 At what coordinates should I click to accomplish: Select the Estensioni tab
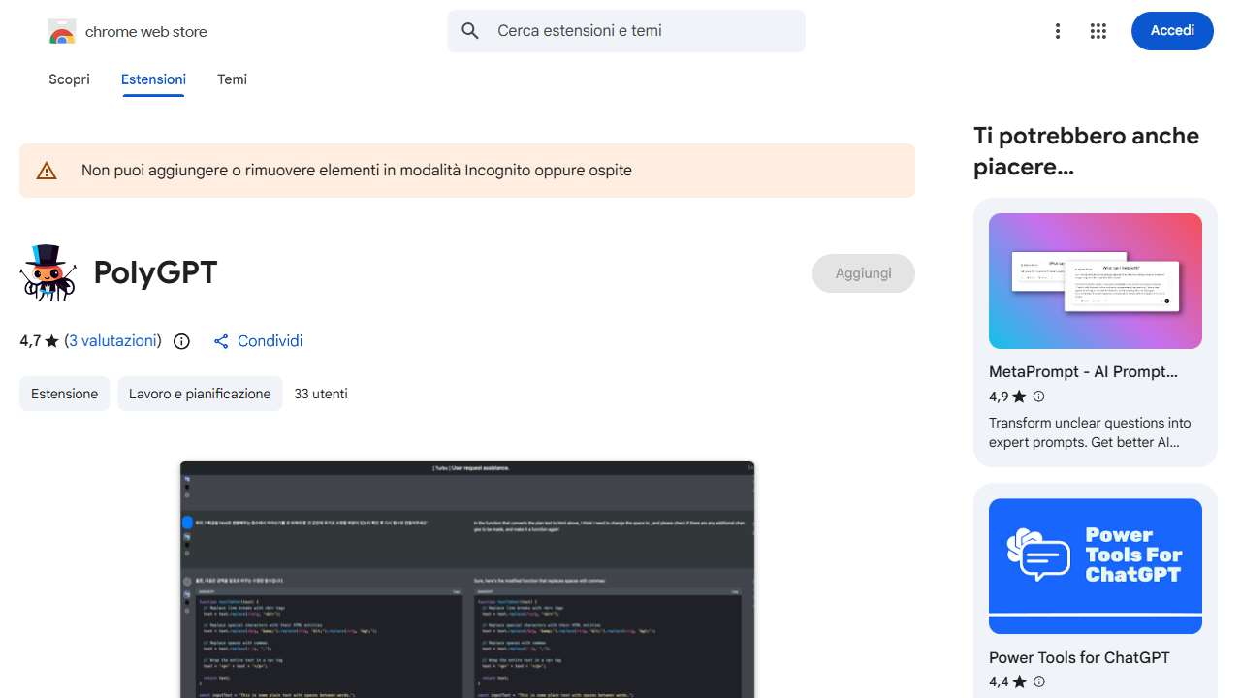pos(153,79)
